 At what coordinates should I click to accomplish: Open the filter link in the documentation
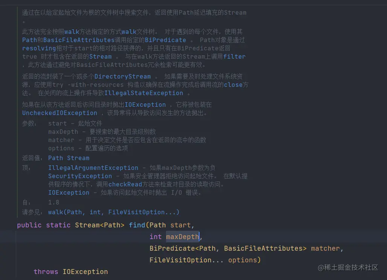click(x=234, y=57)
